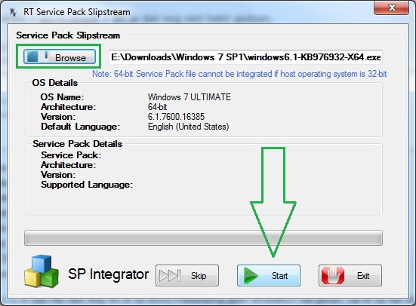The width and height of the screenshot is (416, 306).
Task: Select the Windows 7 ULTIMATE OS name value
Action: pos(190,97)
